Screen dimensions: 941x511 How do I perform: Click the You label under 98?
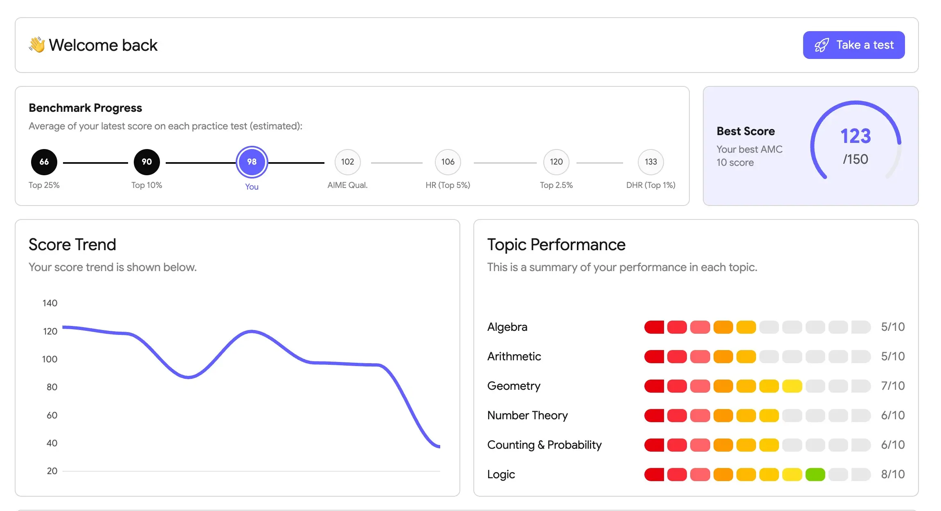[x=252, y=187]
